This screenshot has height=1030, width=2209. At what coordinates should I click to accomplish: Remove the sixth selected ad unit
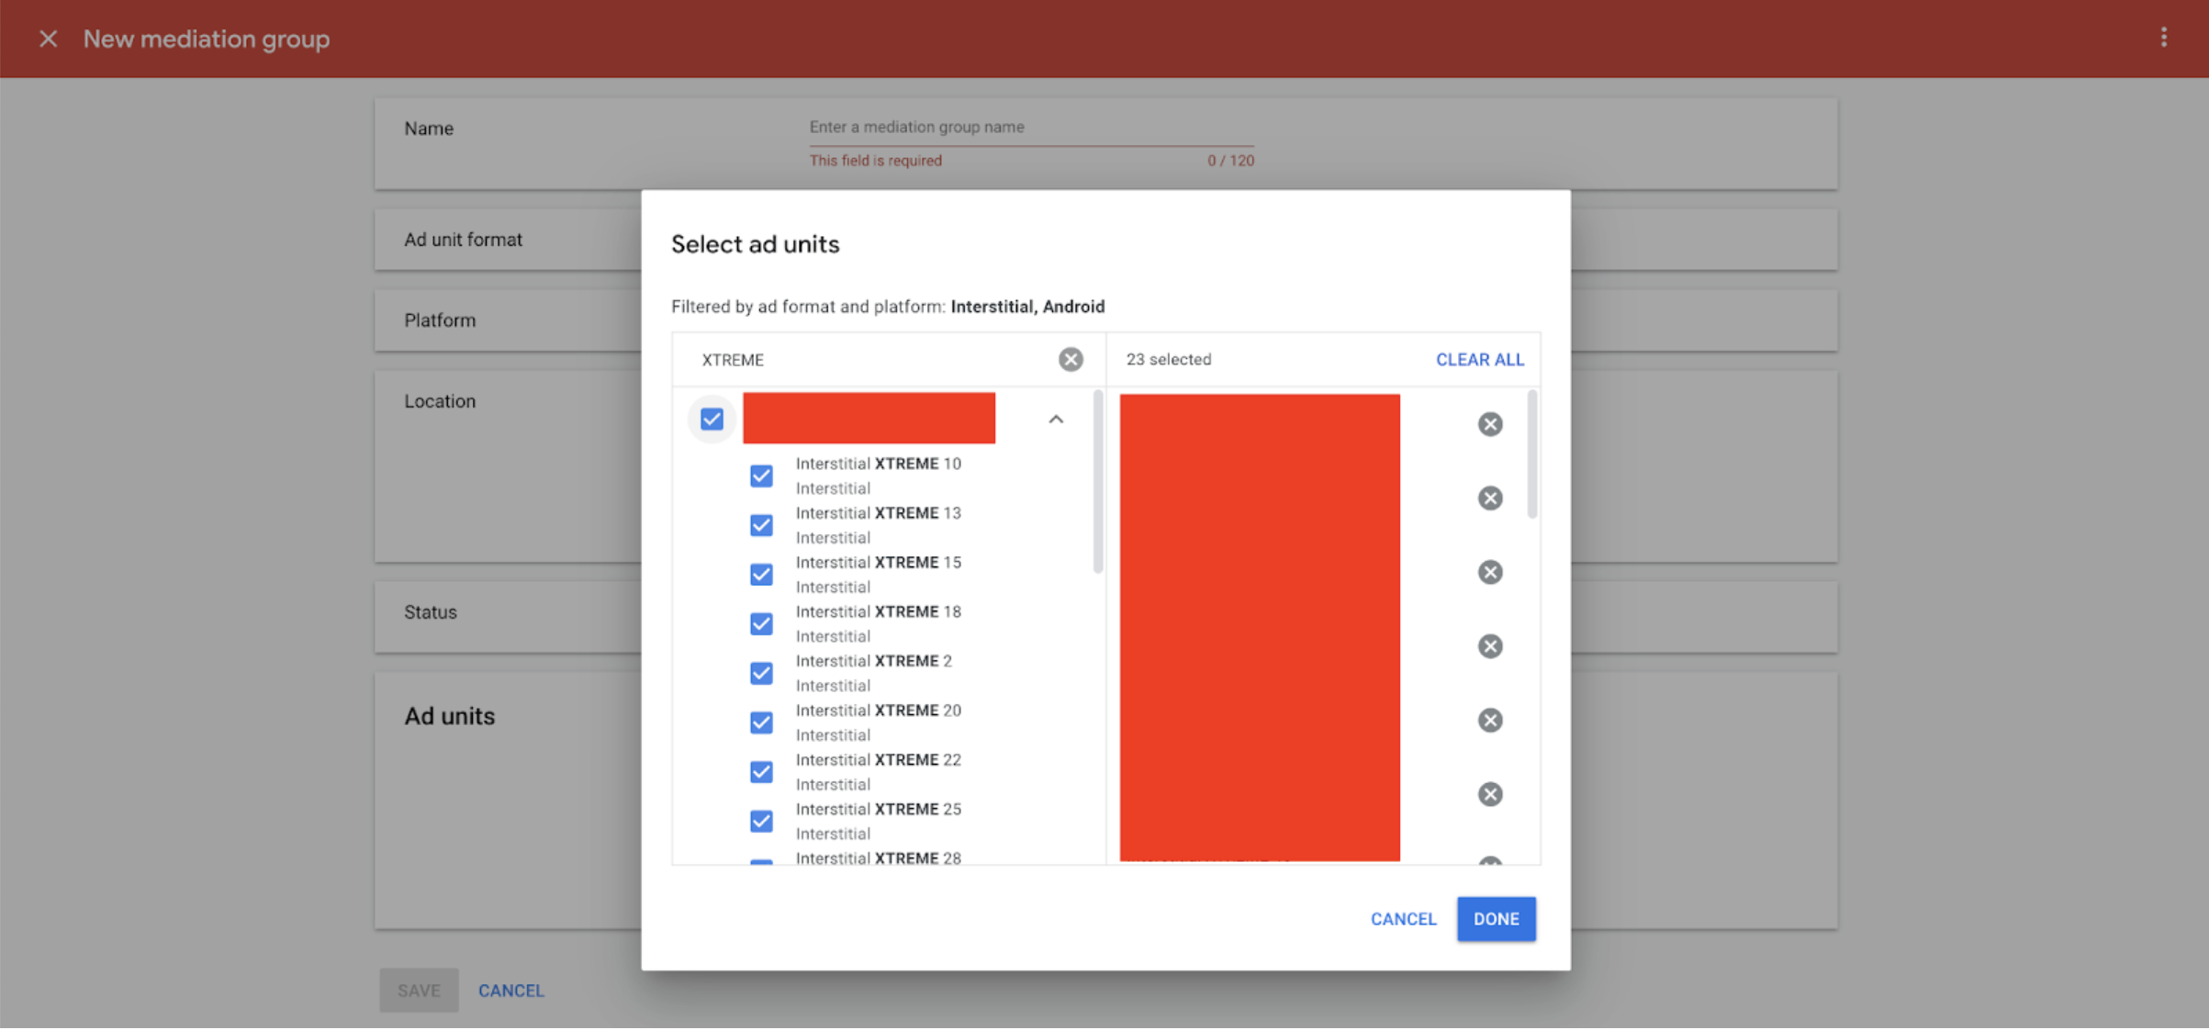pyautogui.click(x=1490, y=794)
